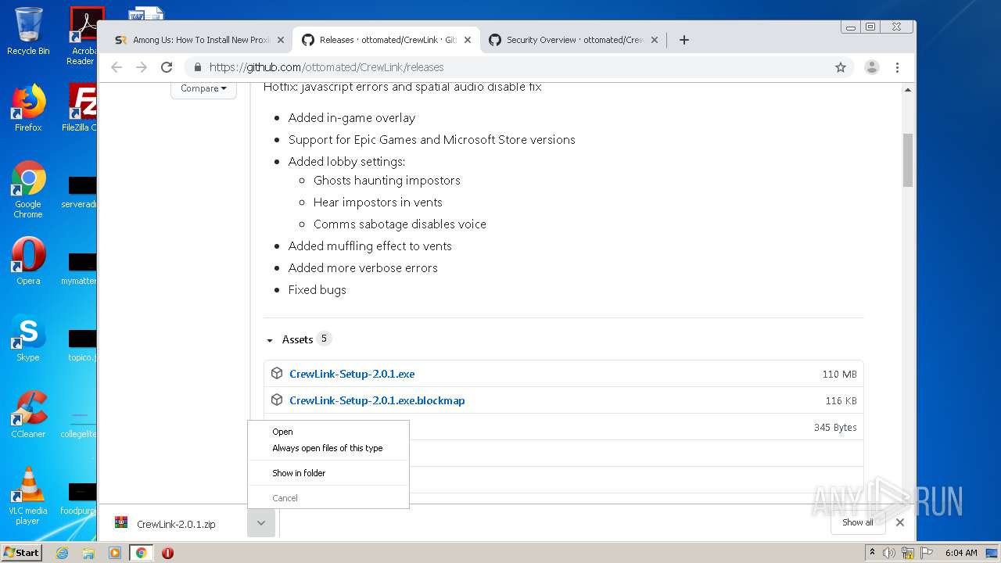Click the 'Comms sabotage disables voice' text
Image resolution: width=1001 pixels, height=563 pixels.
pos(400,224)
